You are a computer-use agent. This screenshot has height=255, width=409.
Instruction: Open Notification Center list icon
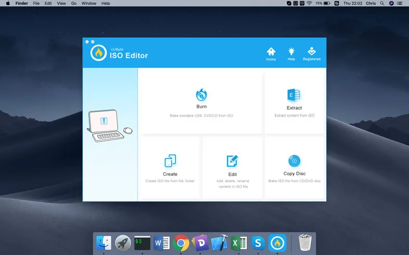(x=400, y=4)
